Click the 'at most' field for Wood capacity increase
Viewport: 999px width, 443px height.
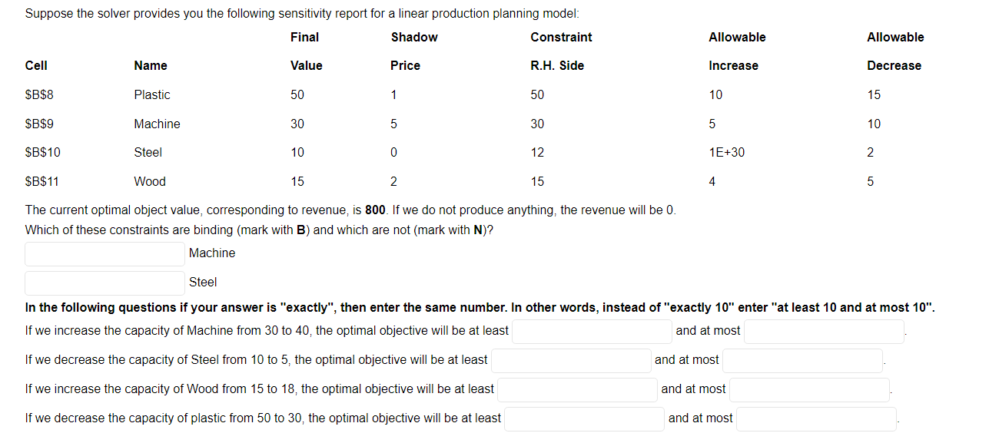click(x=808, y=389)
